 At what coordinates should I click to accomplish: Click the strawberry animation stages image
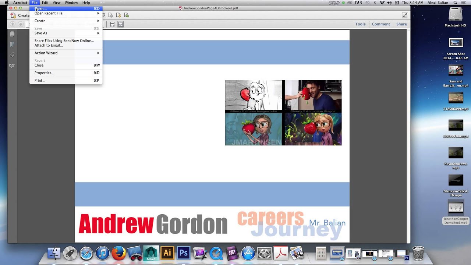coord(283,113)
